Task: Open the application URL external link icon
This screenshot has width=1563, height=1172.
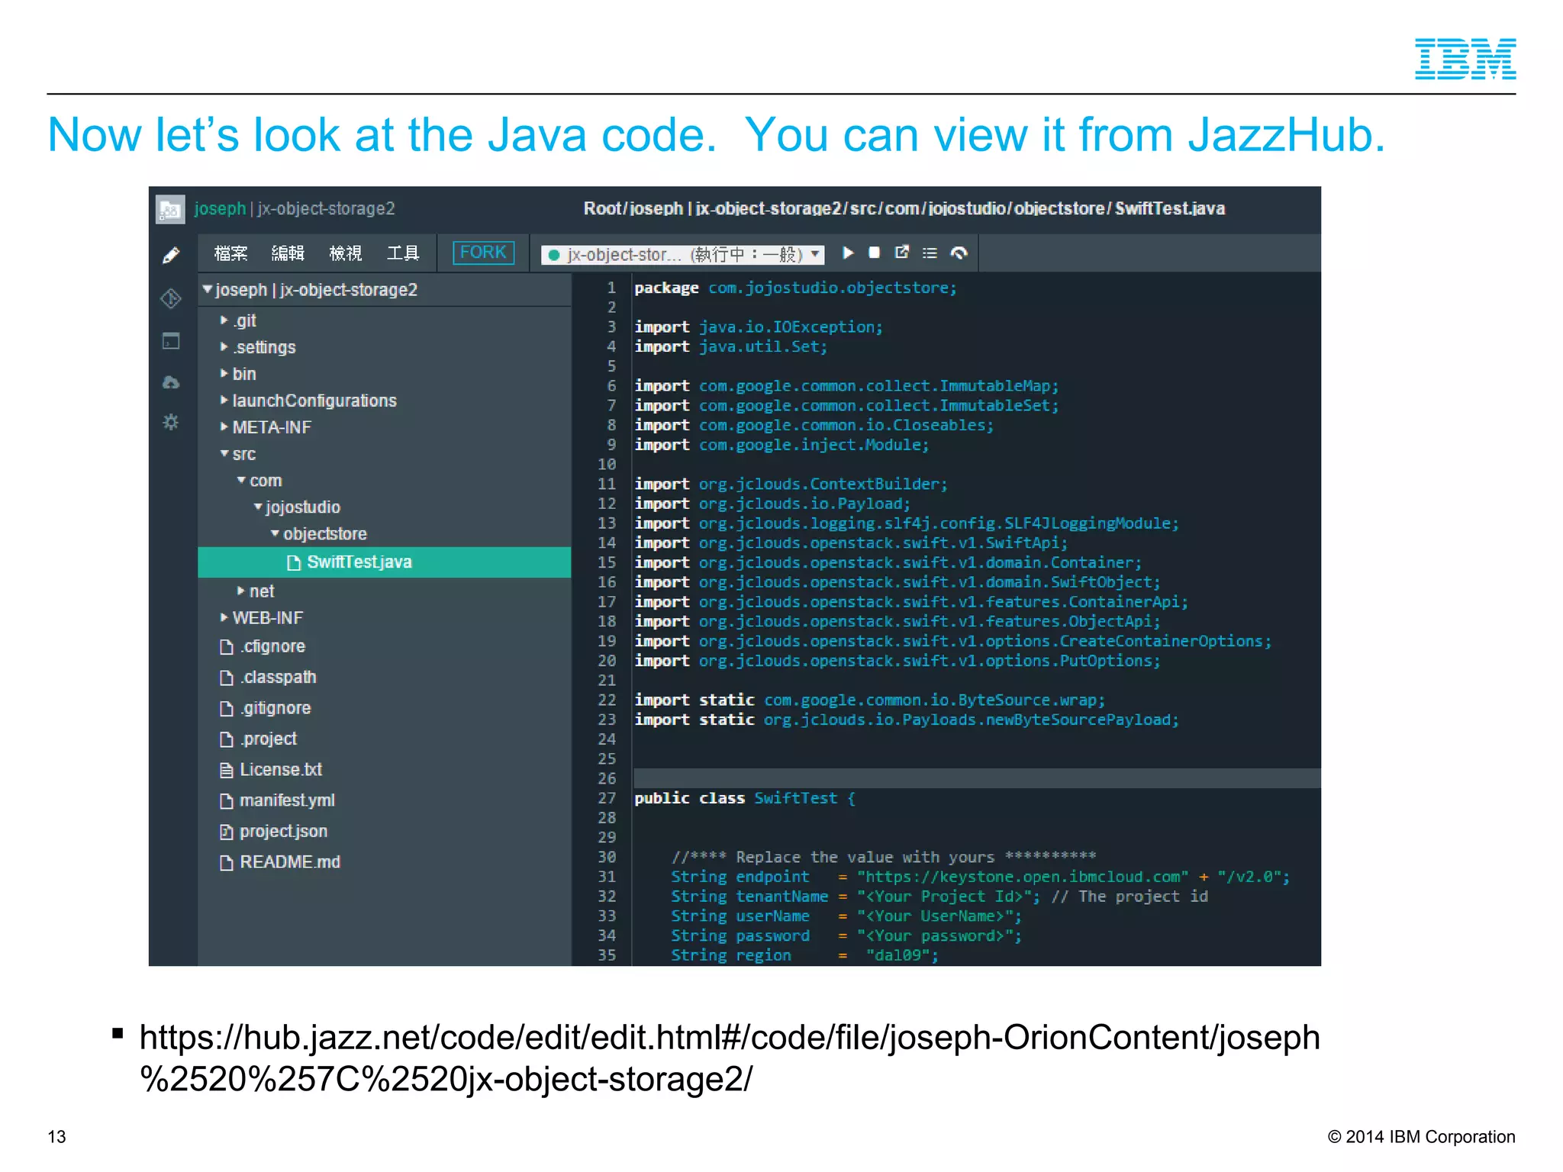Action: (902, 253)
